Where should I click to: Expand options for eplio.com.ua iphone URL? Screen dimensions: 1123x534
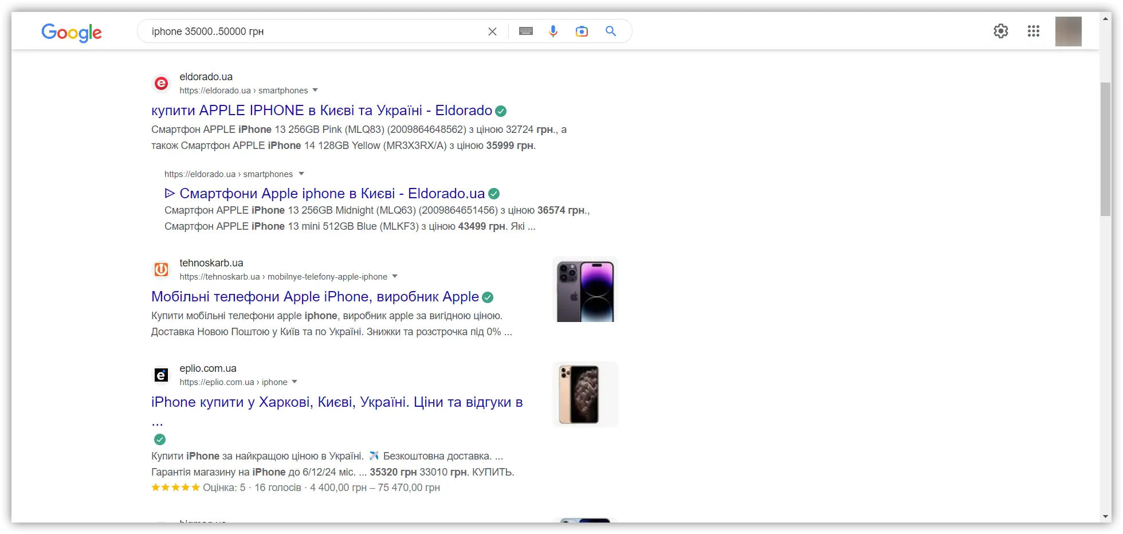pos(295,382)
